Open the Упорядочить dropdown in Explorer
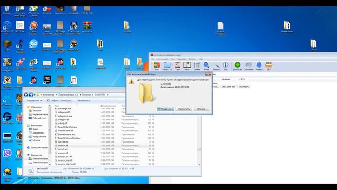The width and height of the screenshot is (337, 190). click(34, 101)
